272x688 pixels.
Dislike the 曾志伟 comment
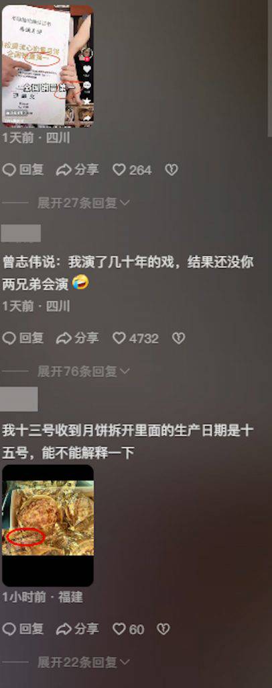pos(178,339)
